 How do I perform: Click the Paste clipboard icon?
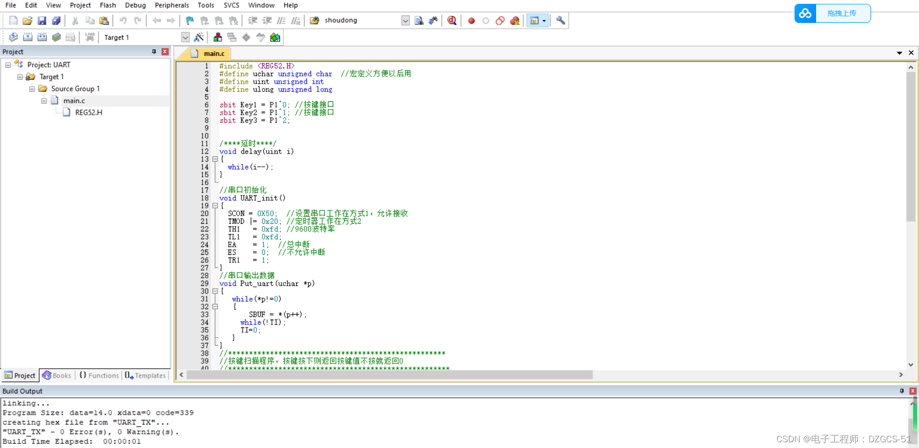pos(104,21)
